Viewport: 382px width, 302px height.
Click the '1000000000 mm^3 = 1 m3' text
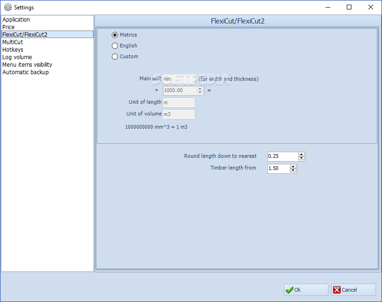[156, 127]
